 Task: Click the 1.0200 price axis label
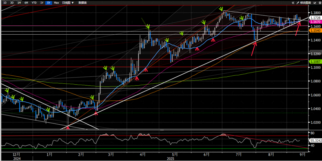point(315,123)
